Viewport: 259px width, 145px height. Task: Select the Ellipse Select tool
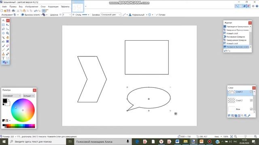click(3, 33)
